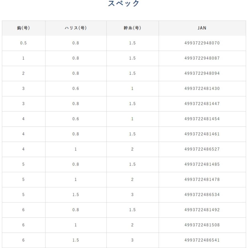The image size is (248, 248).
Task: Click JAN code 4993722486534
Action: 202,195
